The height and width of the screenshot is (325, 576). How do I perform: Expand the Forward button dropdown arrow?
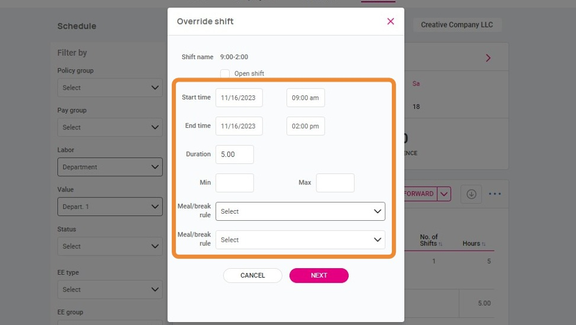point(444,194)
